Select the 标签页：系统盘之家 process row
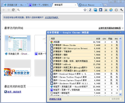Viewport: 125px width, 103px height. (84, 87)
